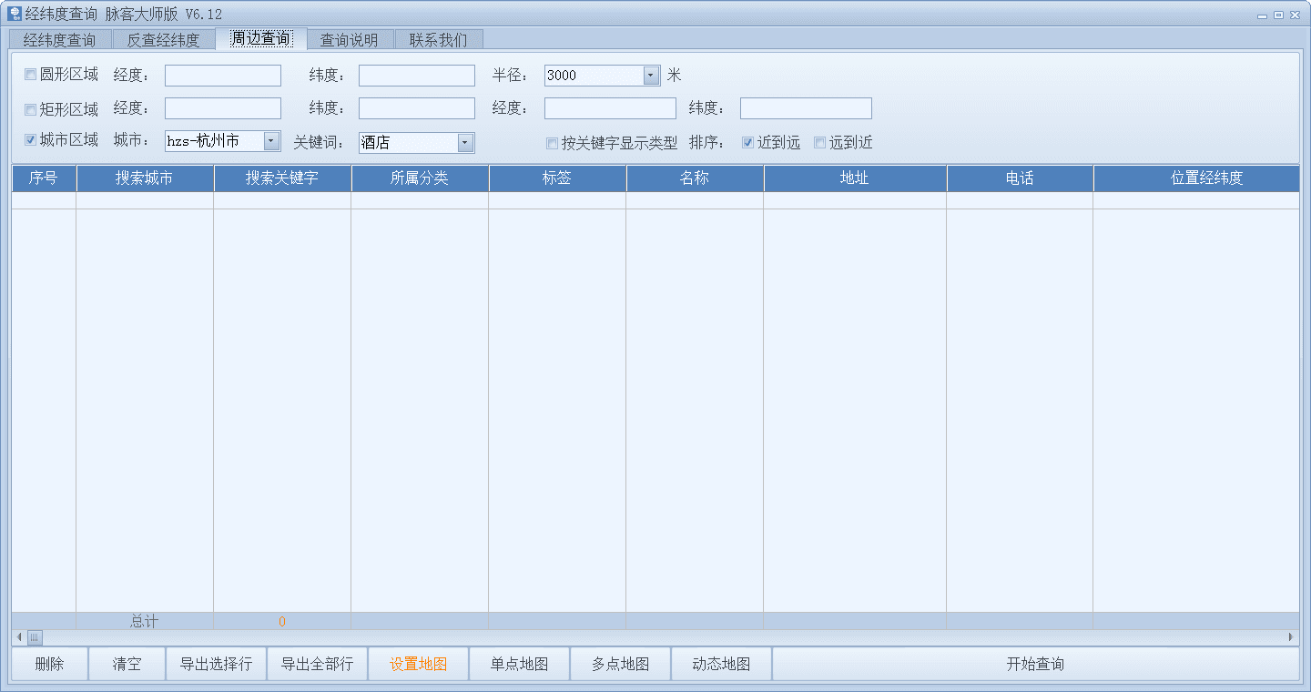Click the 设置地图 button
Viewport: 1311px width, 692px height.
pos(418,664)
